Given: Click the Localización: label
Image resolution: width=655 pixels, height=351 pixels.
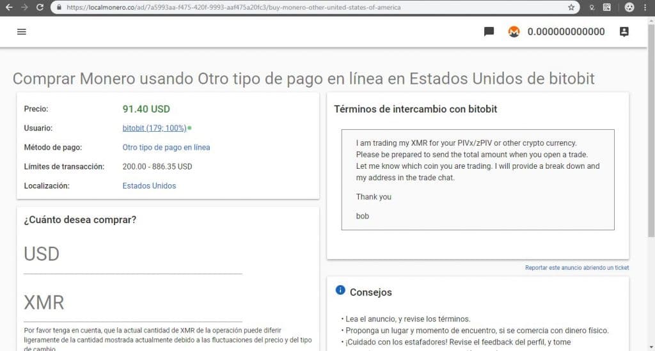Looking at the screenshot, I should coord(46,185).
